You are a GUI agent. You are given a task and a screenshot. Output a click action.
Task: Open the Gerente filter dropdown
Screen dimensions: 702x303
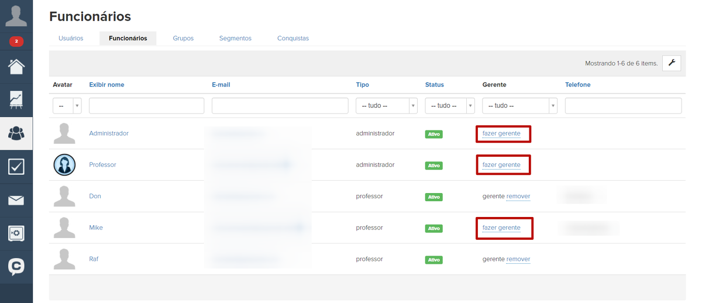coord(519,106)
